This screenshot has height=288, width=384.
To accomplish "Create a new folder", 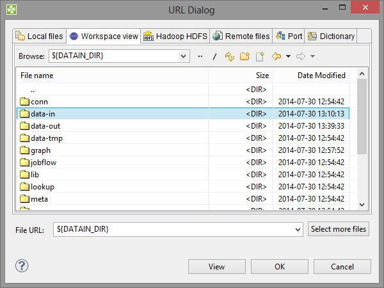I will click(x=244, y=56).
